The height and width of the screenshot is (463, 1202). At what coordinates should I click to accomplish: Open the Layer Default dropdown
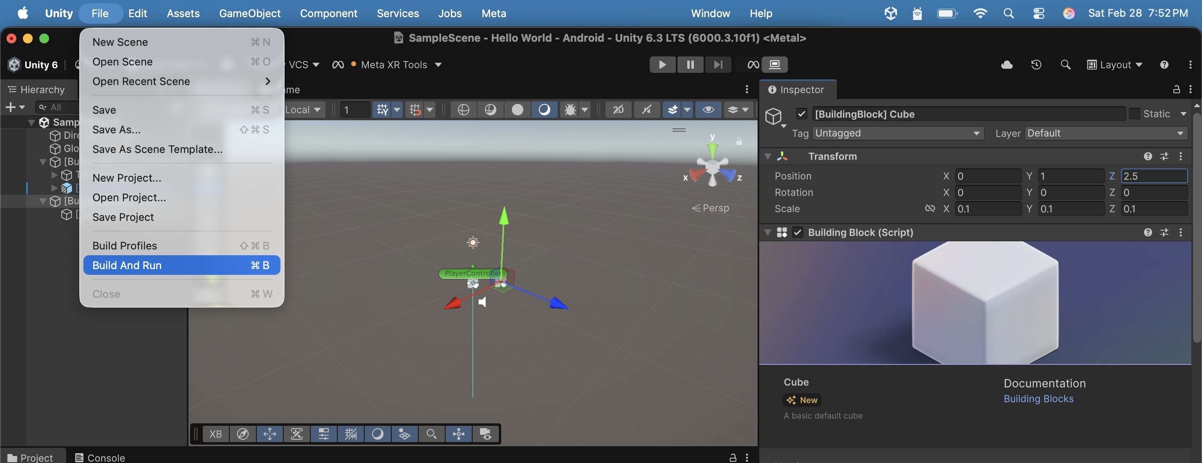click(x=1105, y=133)
